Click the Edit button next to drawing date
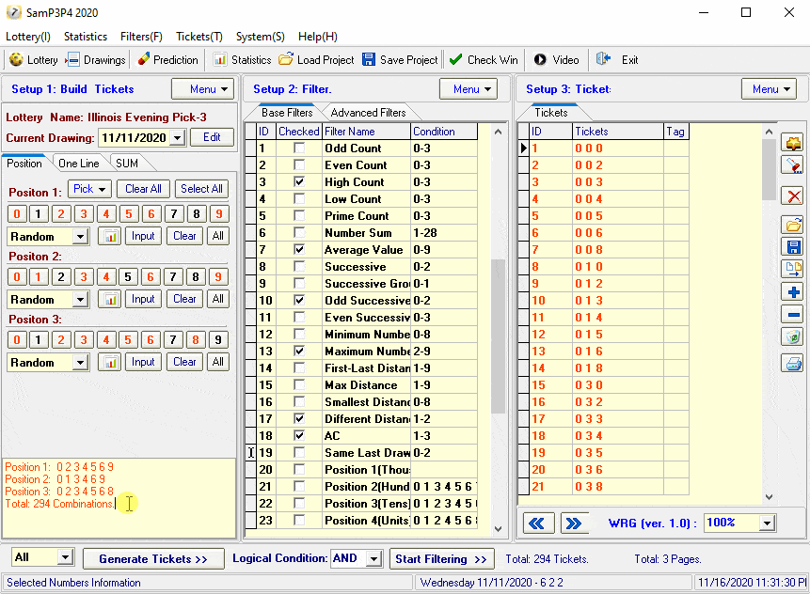 (212, 137)
